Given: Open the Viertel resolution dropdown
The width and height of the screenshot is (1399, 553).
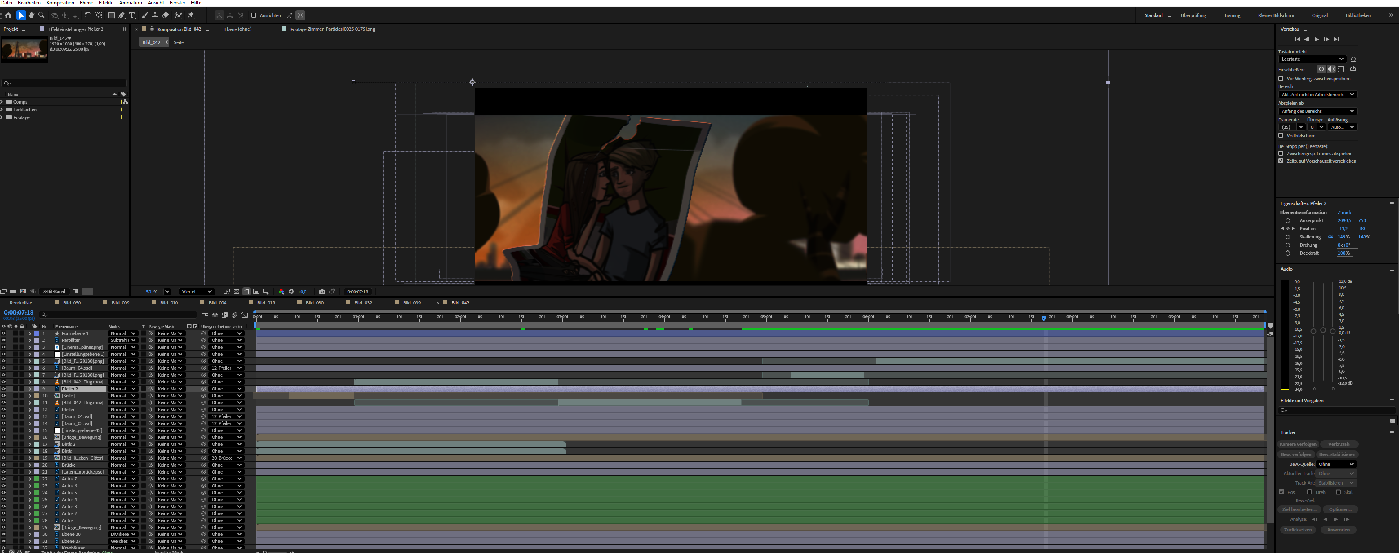Looking at the screenshot, I should tap(197, 291).
